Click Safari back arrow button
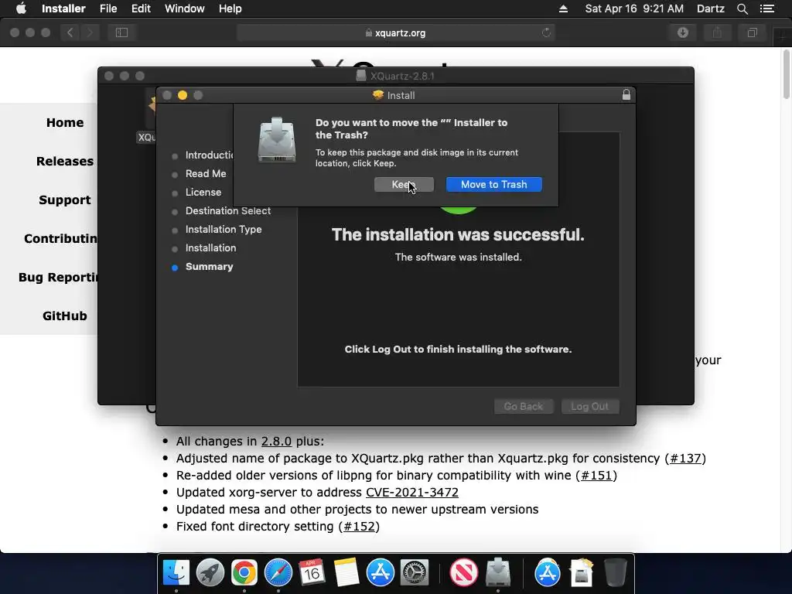Screen dimensions: 792x594 (x=70, y=32)
